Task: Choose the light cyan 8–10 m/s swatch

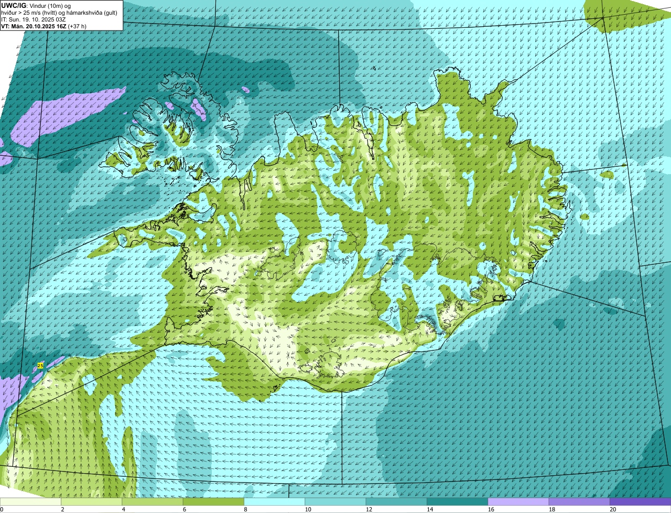Action: pyautogui.click(x=275, y=501)
